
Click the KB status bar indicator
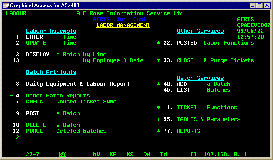113,155
